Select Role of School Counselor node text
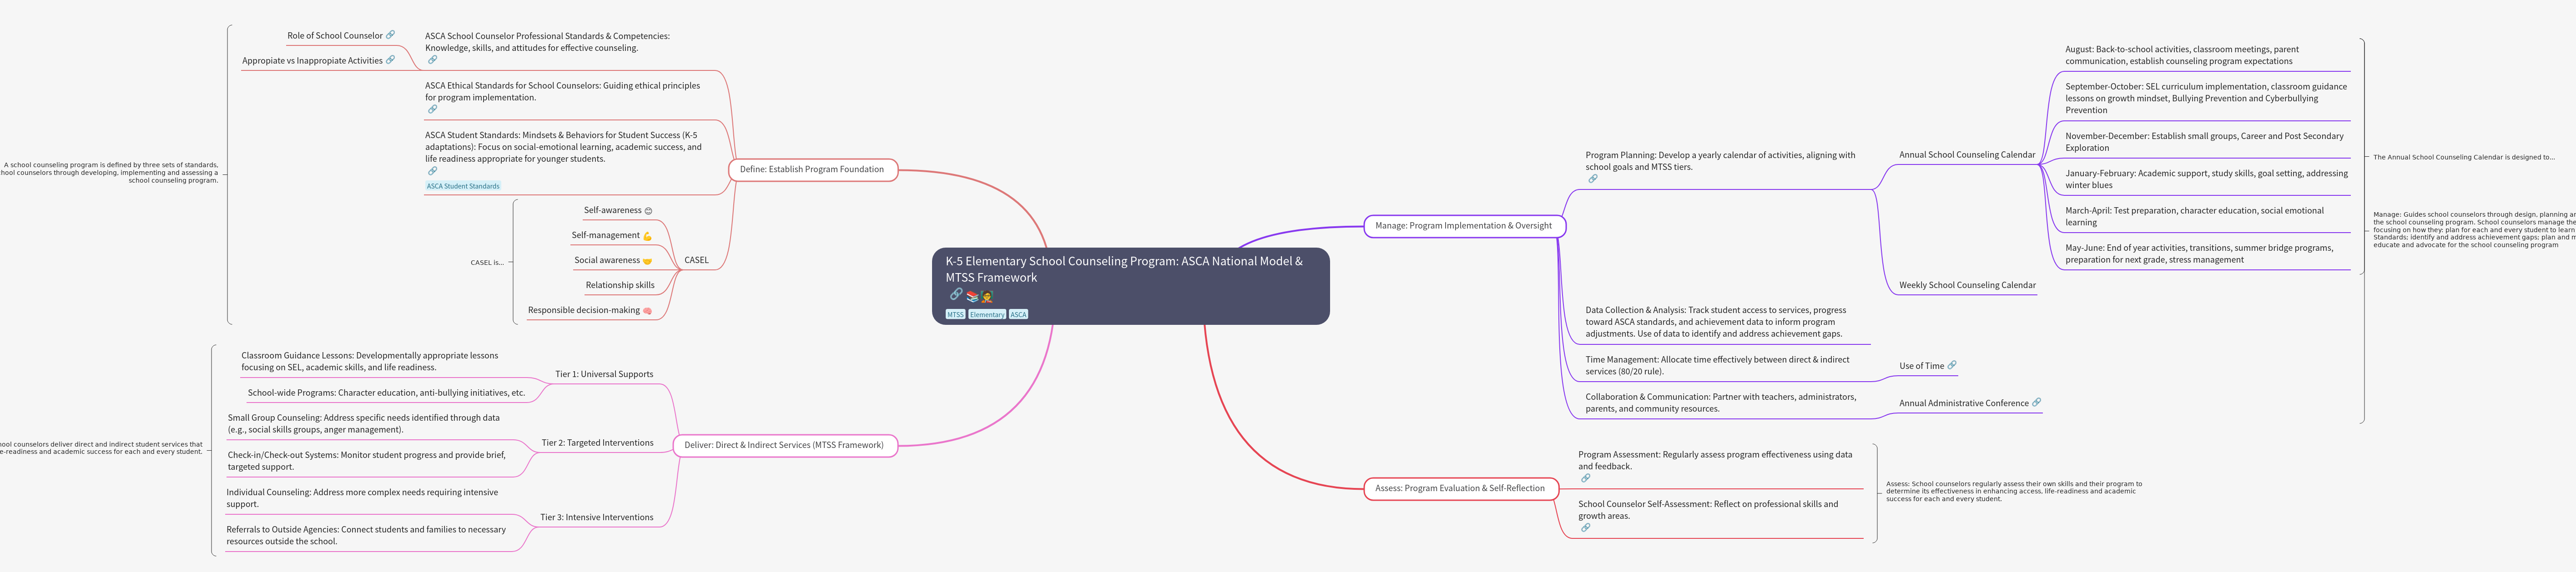The width and height of the screenshot is (2576, 572). (x=334, y=36)
